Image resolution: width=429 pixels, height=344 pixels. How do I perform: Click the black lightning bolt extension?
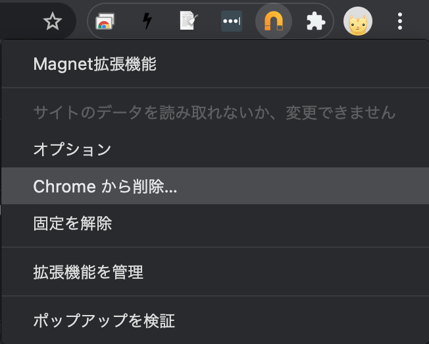(147, 21)
